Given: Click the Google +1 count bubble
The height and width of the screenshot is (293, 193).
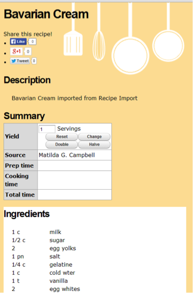Looking at the screenshot, I should [x=28, y=51].
